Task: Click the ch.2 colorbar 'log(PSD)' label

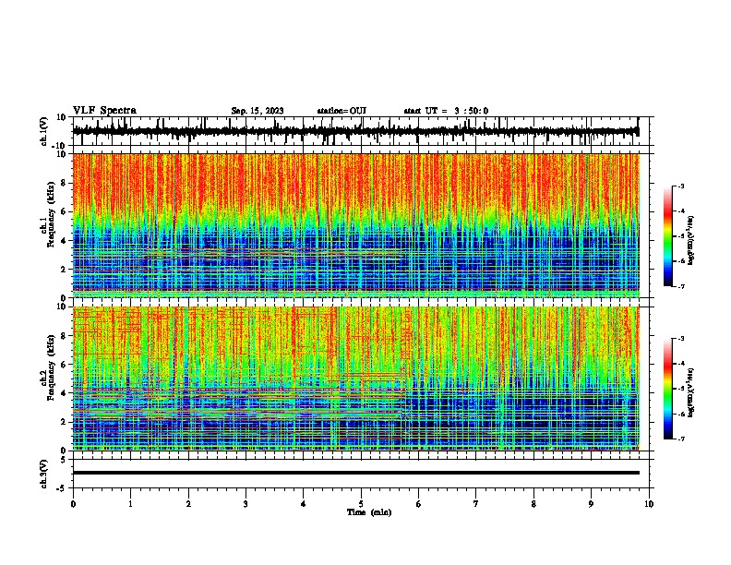Action: (x=691, y=392)
